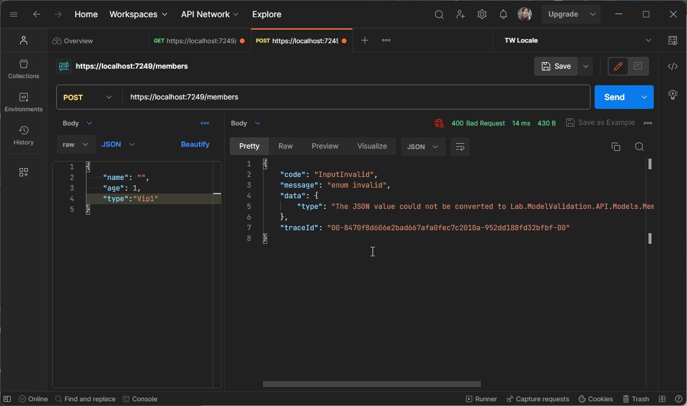Select the Preview response view
The width and height of the screenshot is (687, 406).
(325, 146)
